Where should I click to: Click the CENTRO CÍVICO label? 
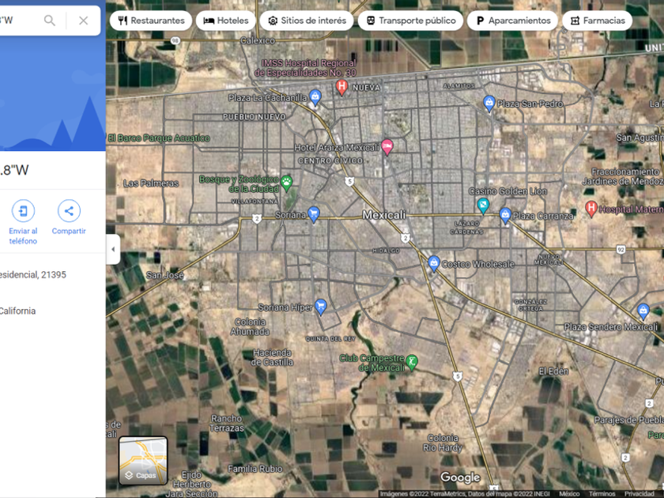click(330, 161)
